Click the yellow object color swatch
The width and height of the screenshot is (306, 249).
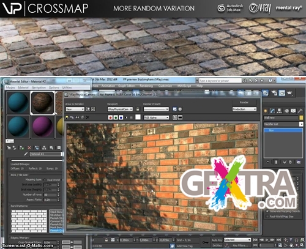(x=301, y=117)
